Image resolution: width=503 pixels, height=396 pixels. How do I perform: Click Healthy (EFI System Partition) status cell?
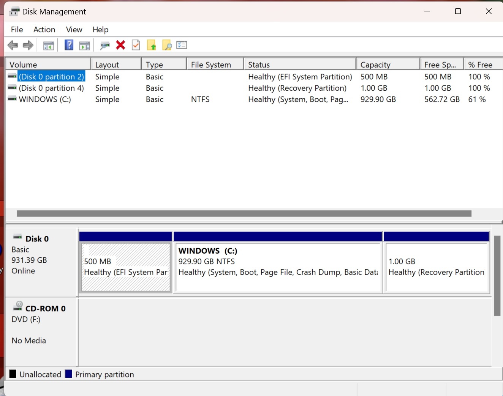click(300, 76)
